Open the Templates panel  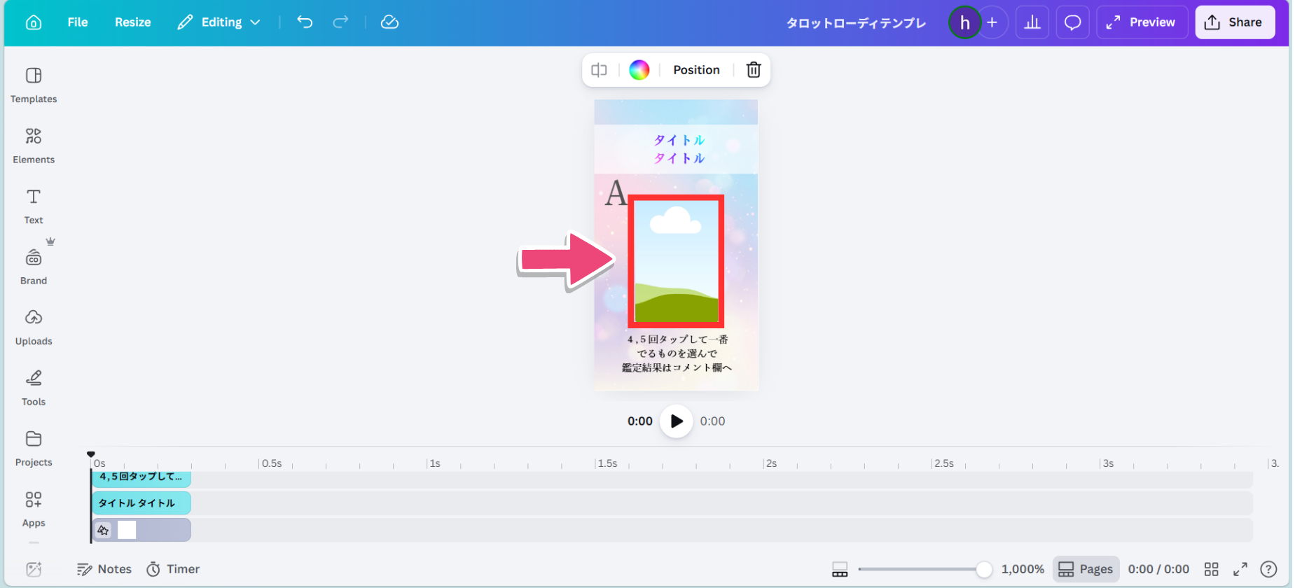pos(34,85)
